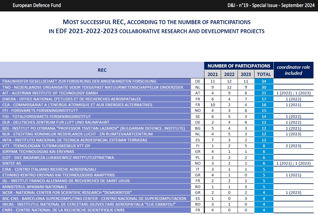Select the BSC-CNS Barcelona Supercomputing Center name
This screenshot has width=318, height=215.
tap(94, 198)
